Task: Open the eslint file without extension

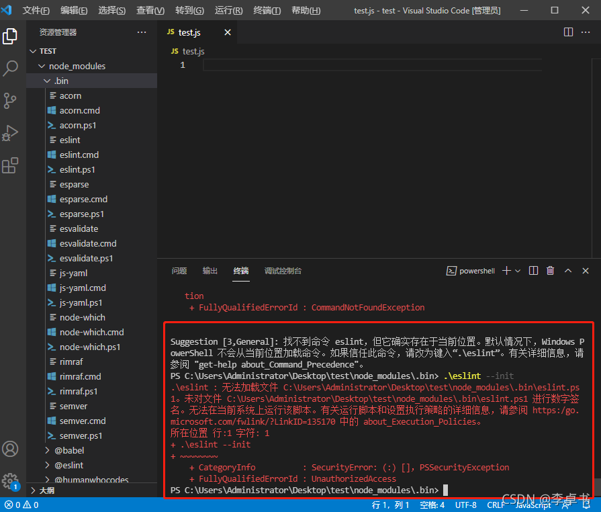Action: pyautogui.click(x=92, y=140)
